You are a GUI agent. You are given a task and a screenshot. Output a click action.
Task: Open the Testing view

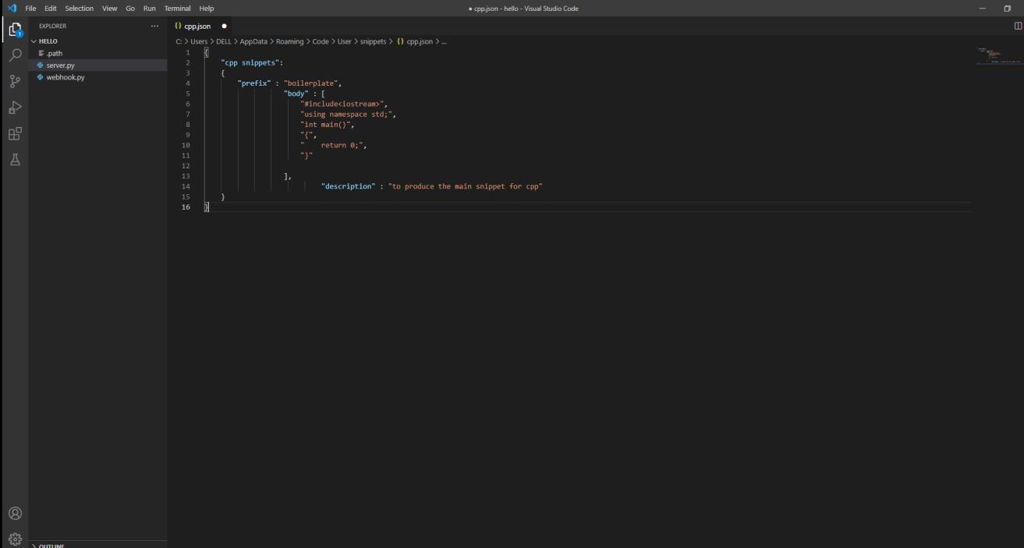pos(14,160)
